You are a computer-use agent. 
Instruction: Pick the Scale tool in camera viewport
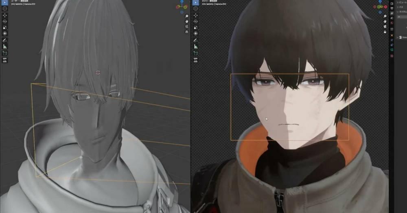coord(195,28)
